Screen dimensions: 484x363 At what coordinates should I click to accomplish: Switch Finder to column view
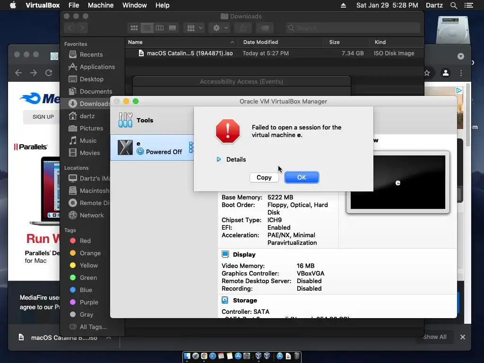[x=160, y=28]
